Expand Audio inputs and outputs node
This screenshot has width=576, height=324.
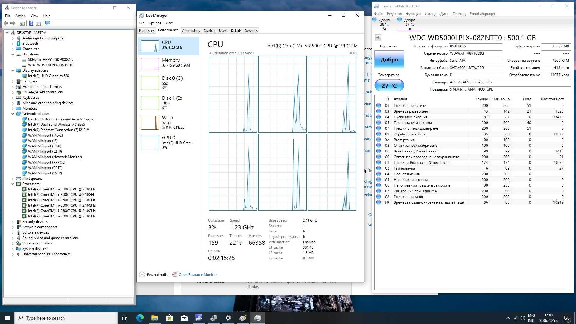[13, 38]
